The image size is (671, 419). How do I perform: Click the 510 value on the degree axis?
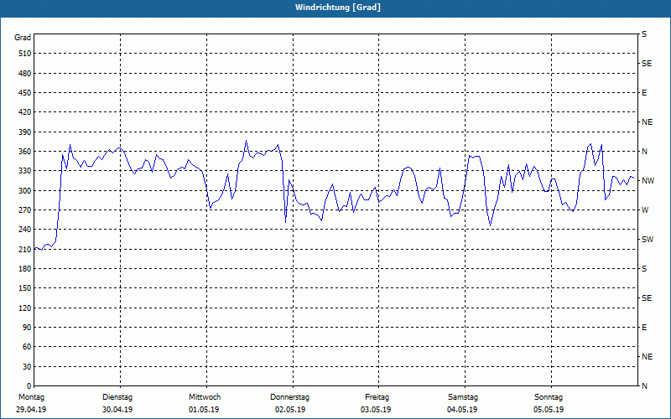pyautogui.click(x=25, y=54)
